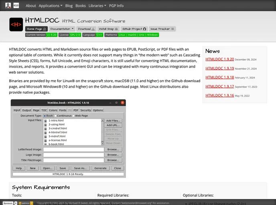276x205 pixels.
Task: Switch to the Colors tab
Action: (x=53, y=111)
